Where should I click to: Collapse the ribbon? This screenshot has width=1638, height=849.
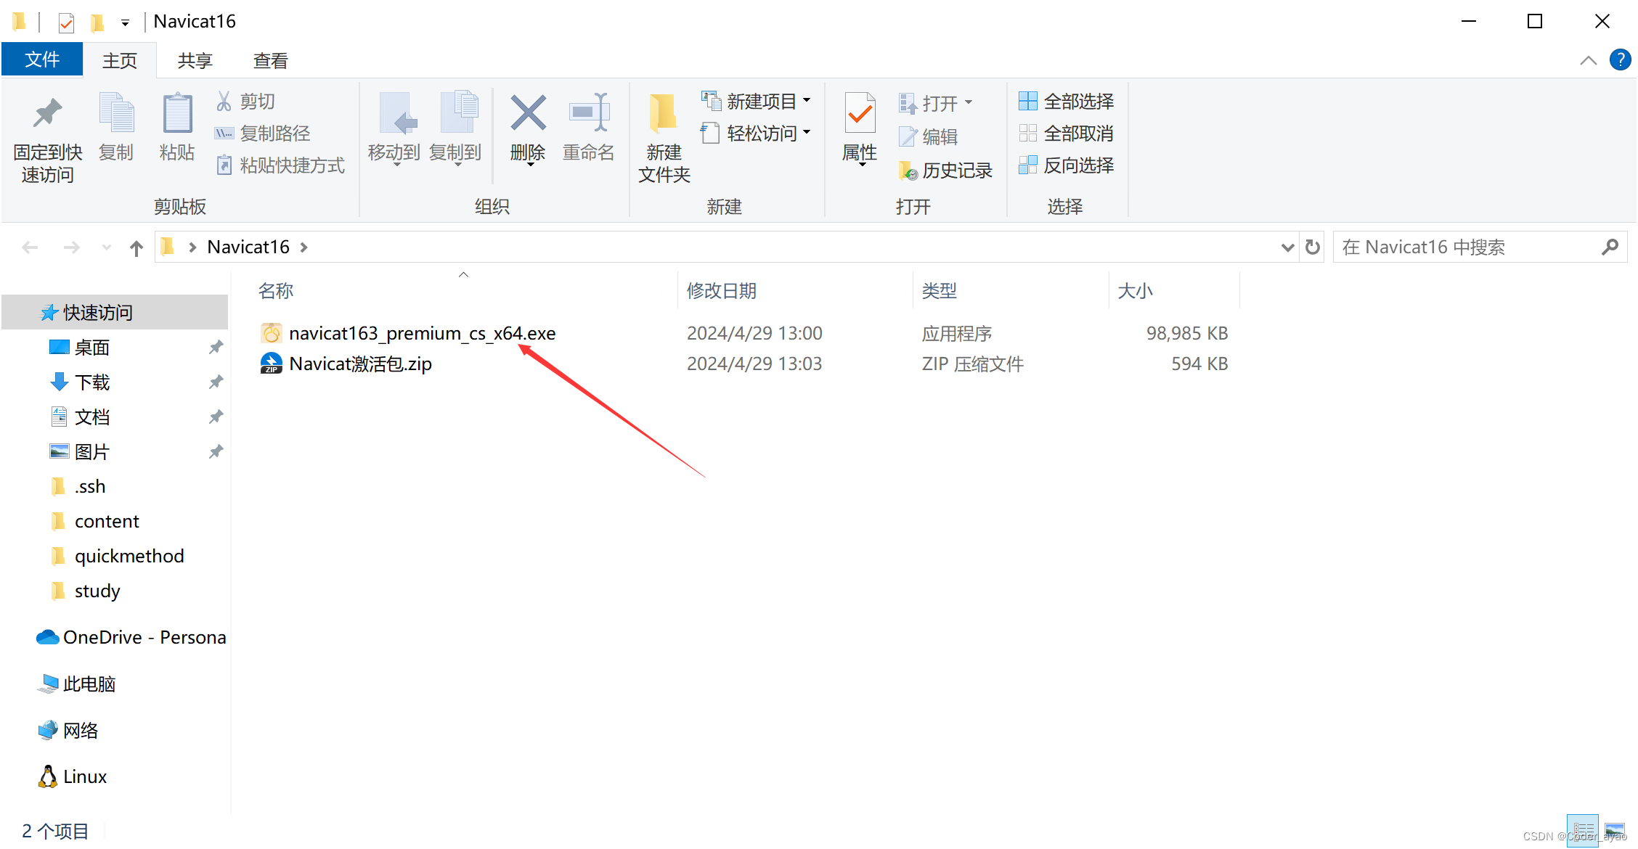[x=1589, y=60]
